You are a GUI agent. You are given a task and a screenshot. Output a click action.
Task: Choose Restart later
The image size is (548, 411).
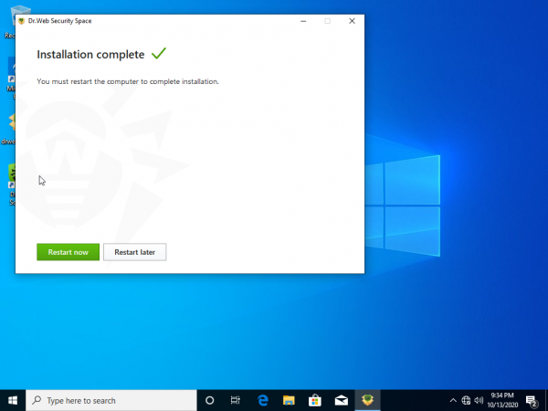[x=134, y=252]
